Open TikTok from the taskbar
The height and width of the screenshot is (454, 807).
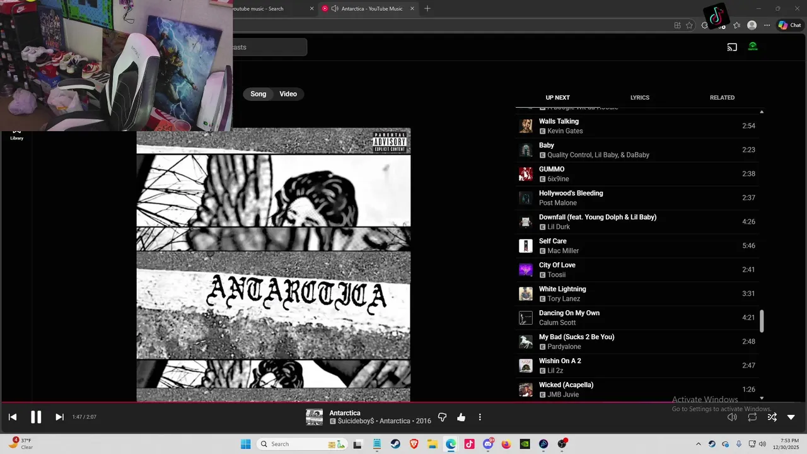(469, 444)
